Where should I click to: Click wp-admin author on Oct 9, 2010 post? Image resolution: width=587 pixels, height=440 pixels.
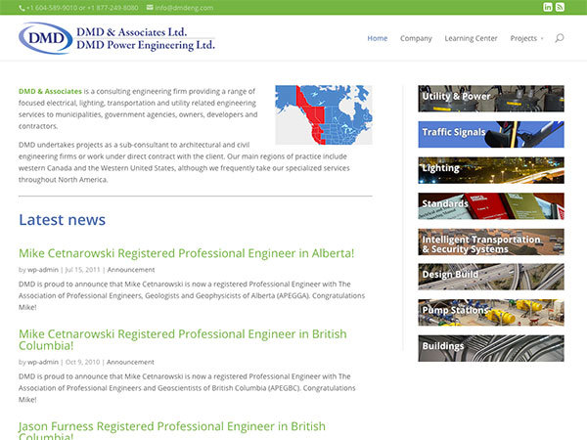coord(43,362)
